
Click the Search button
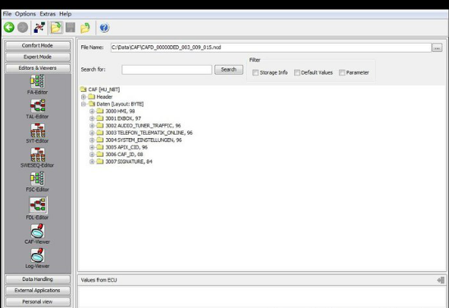[x=228, y=70]
